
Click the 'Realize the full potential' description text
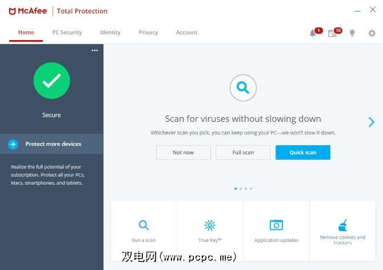tap(48, 175)
